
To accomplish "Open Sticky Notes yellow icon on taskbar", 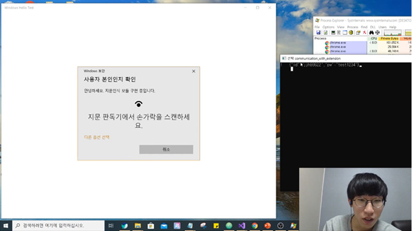I will 216,226.
